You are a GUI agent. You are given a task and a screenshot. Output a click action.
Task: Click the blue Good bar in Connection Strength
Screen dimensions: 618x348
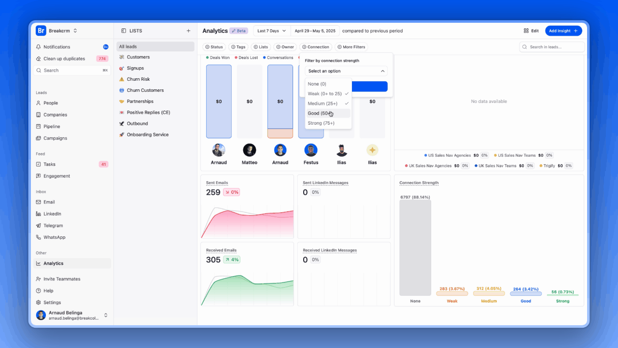pos(526,293)
